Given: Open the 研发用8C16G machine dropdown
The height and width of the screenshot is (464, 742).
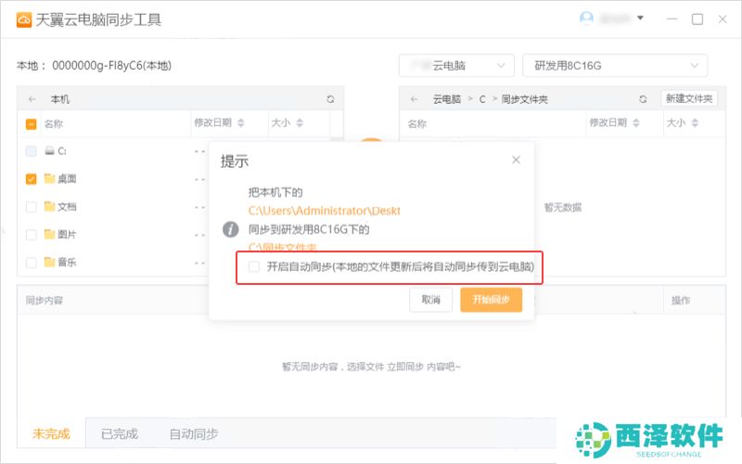Looking at the screenshot, I should (615, 66).
